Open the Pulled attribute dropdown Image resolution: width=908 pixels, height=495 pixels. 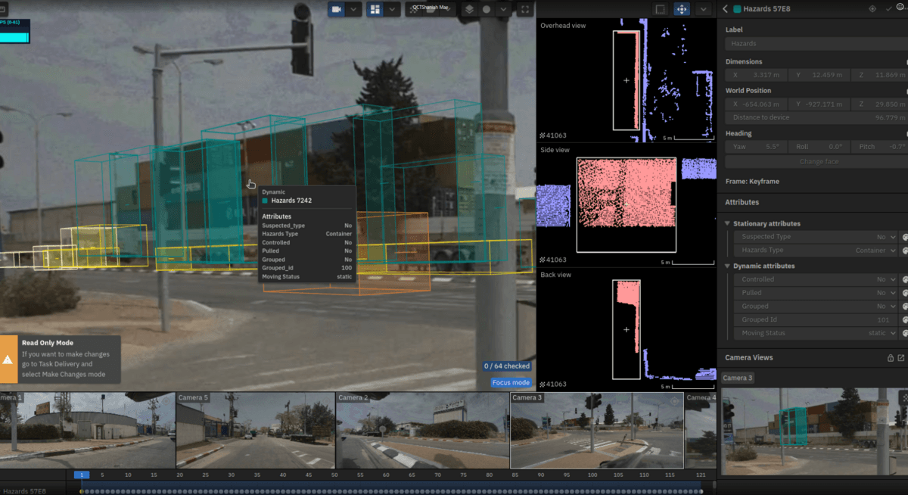814,293
